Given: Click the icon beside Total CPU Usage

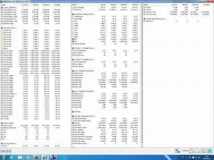Looking at the screenshot, I should pos(2,96).
